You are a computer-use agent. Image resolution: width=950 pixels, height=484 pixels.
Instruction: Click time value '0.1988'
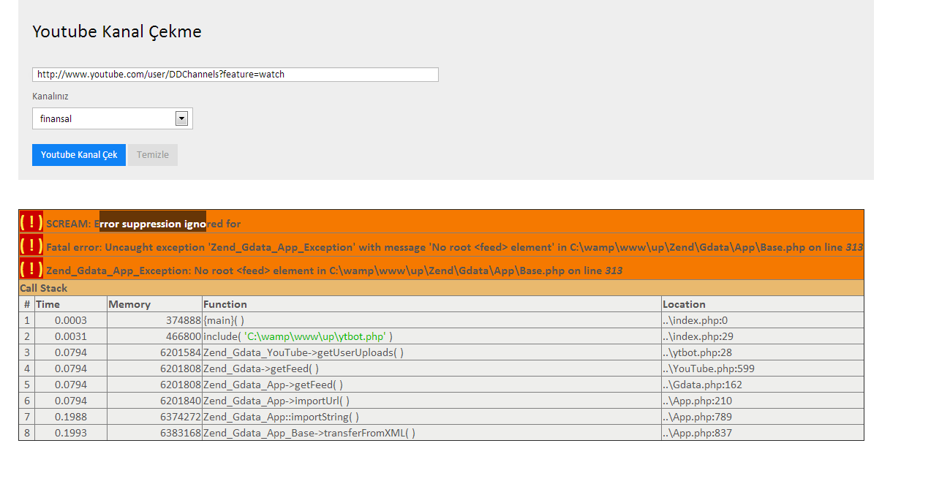click(71, 417)
